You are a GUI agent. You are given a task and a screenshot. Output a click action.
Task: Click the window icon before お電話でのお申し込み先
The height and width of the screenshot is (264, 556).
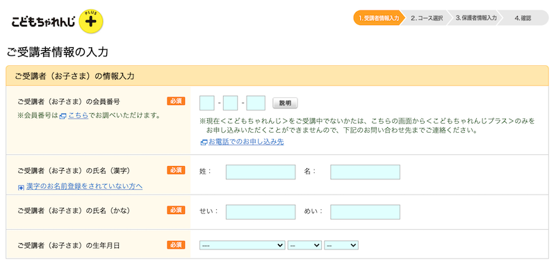[x=204, y=142]
